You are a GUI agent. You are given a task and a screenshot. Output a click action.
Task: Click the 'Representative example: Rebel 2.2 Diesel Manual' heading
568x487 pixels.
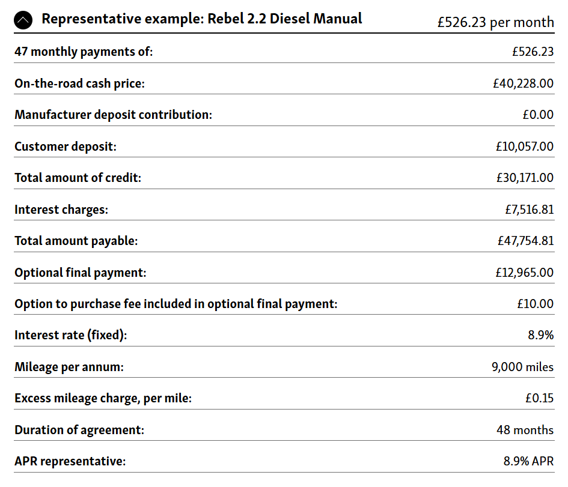tap(201, 19)
